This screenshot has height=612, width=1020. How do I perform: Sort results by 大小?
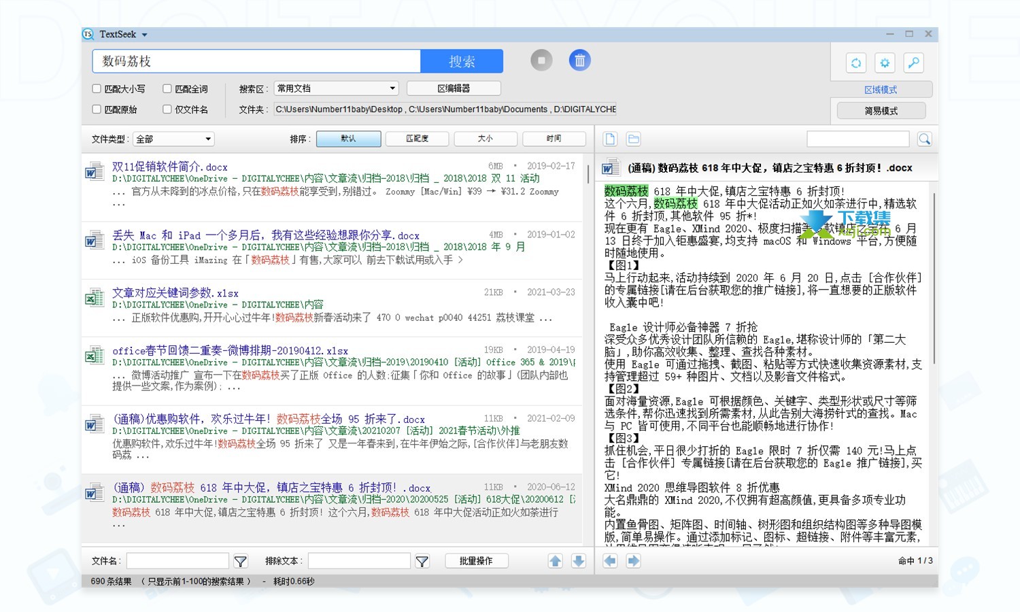point(486,139)
